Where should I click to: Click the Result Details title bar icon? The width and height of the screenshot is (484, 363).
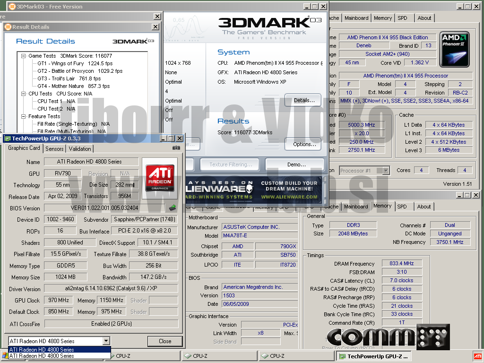[8, 27]
